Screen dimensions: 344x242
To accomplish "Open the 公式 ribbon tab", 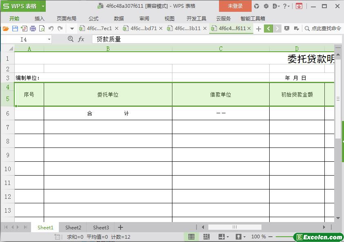I will pyautogui.click(x=94, y=18).
